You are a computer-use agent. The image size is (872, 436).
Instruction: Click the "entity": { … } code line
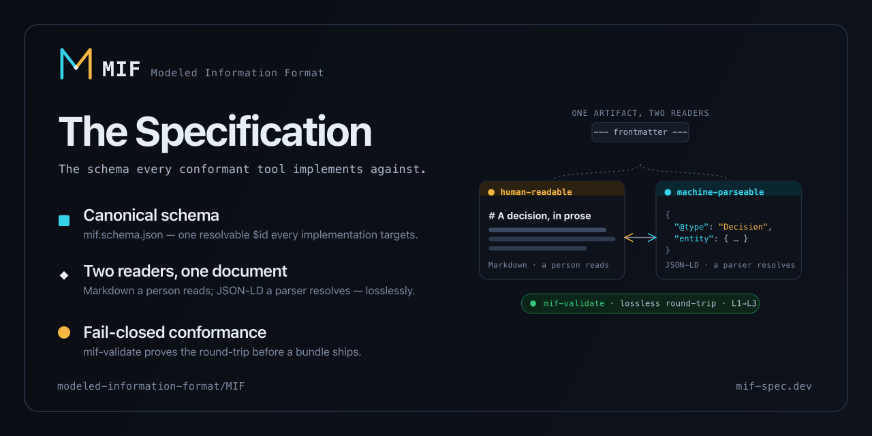[x=711, y=238]
